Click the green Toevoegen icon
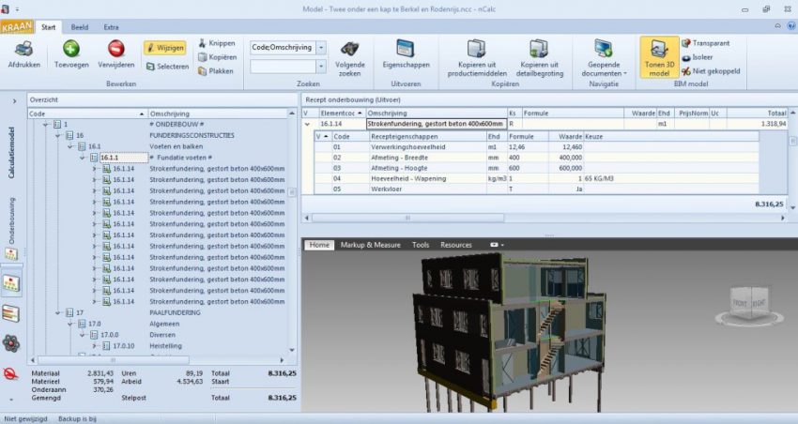Screen dimensions: 798x424 click(71, 49)
